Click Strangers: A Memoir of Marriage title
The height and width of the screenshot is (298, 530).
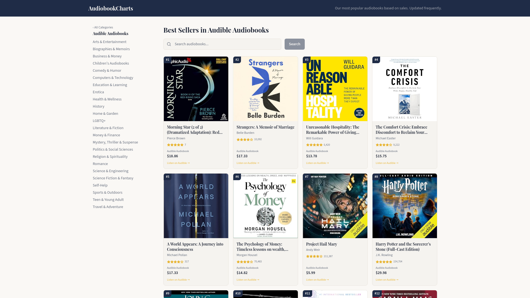pos(266,127)
